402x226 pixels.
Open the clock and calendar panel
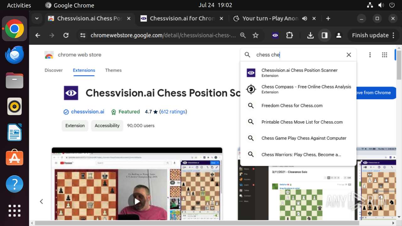point(215,5)
